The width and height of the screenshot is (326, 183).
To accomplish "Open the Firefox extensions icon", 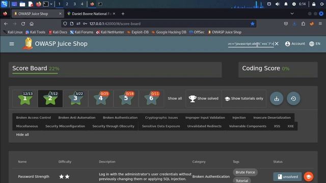I will [x=303, y=24].
